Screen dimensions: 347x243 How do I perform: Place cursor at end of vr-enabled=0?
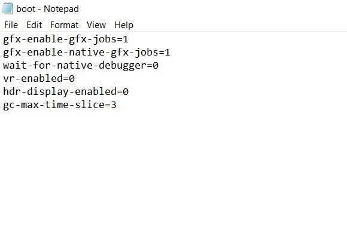click(75, 79)
